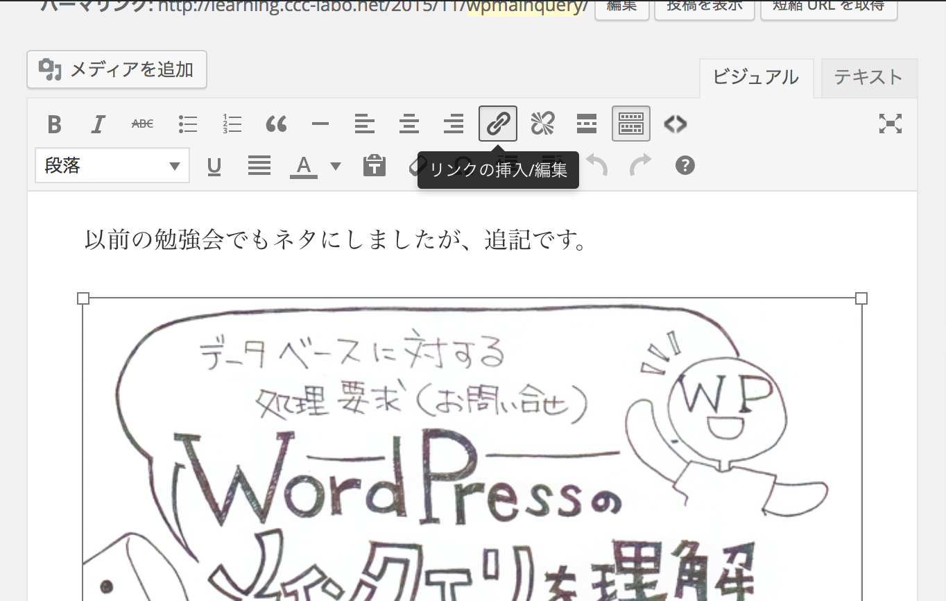Viewport: 946px width, 601px height.
Task: Toggle underline formatting
Action: pyautogui.click(x=214, y=167)
